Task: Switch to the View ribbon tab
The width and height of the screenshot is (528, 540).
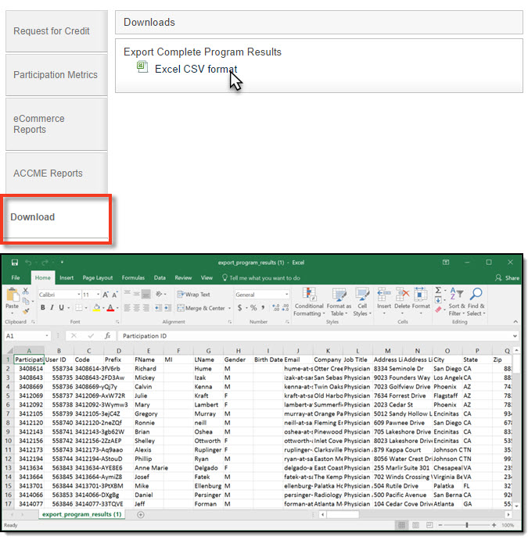Action: coord(207,277)
